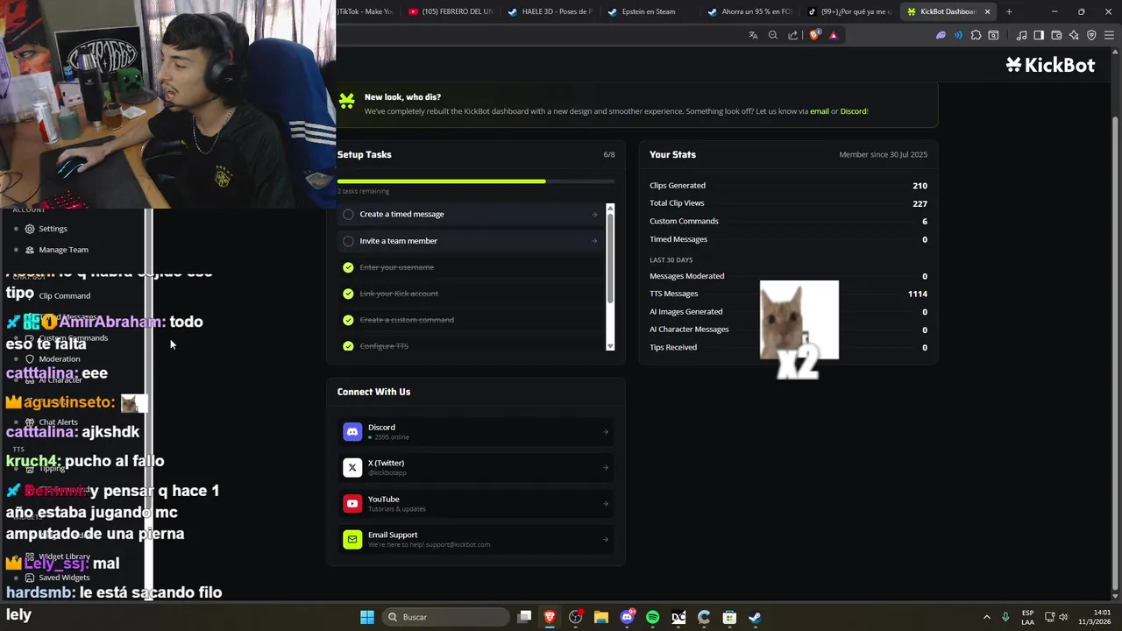Click the checkmark beside 'Enter your username'
1122x631 pixels.
pyautogui.click(x=348, y=267)
